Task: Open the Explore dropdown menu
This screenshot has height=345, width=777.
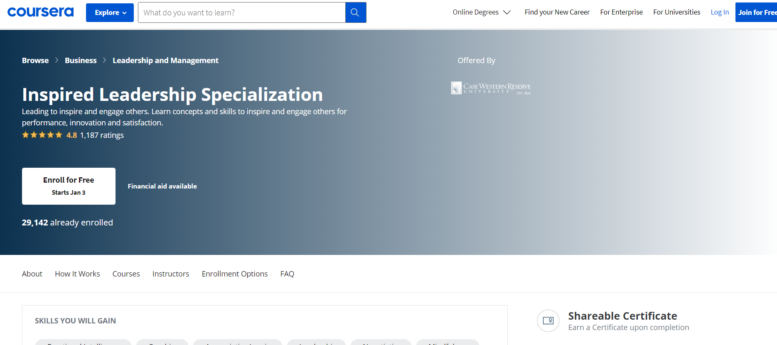Action: (110, 12)
